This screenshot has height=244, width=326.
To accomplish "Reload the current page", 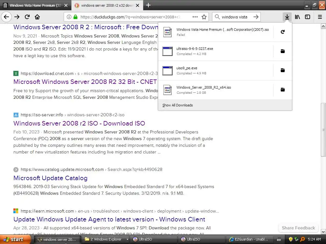I will pos(27,17).
